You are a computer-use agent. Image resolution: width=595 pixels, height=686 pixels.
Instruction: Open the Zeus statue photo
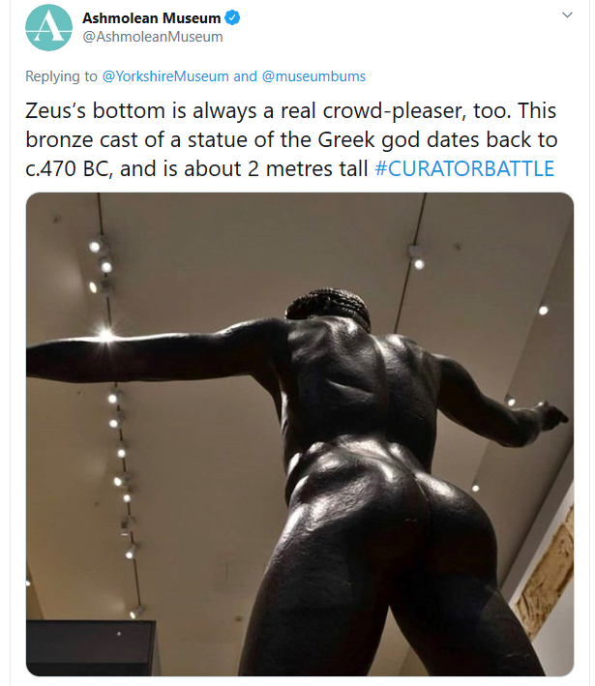coord(300,434)
